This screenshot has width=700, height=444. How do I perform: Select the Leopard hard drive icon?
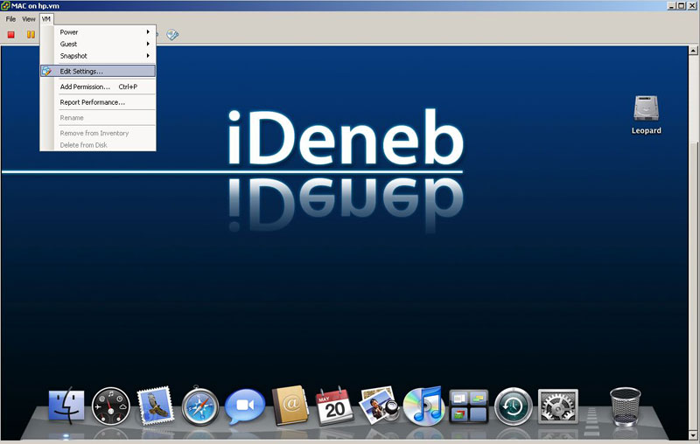click(x=646, y=108)
